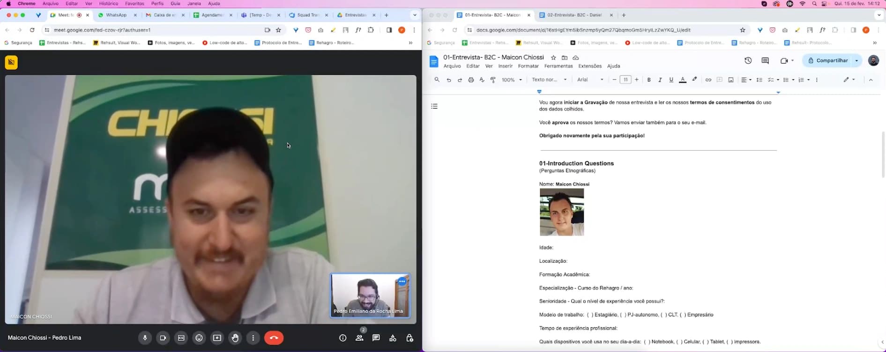886x352 pixels.
Task: Click Docs search menus magnifier
Action: (x=437, y=80)
